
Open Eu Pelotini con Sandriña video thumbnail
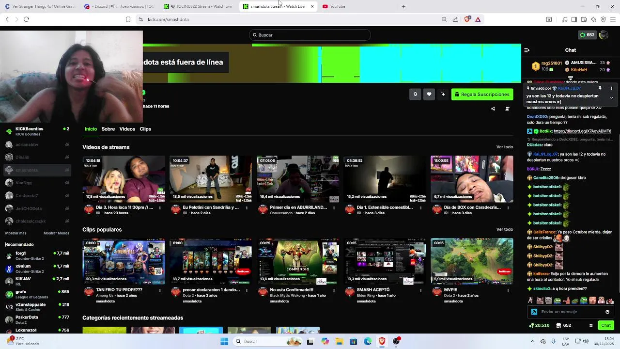pos(211,178)
